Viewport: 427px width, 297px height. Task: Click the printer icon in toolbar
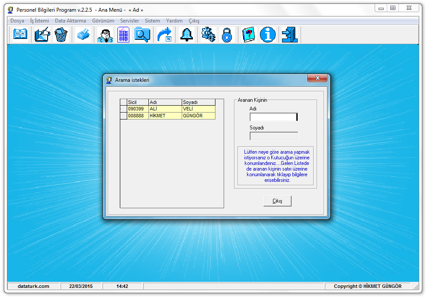click(x=83, y=35)
